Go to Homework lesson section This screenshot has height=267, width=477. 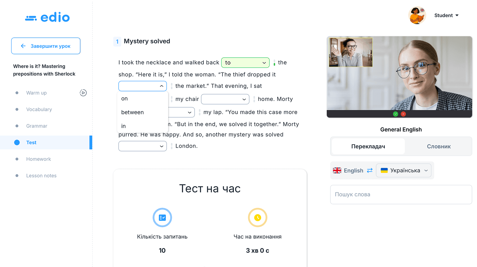(38, 159)
